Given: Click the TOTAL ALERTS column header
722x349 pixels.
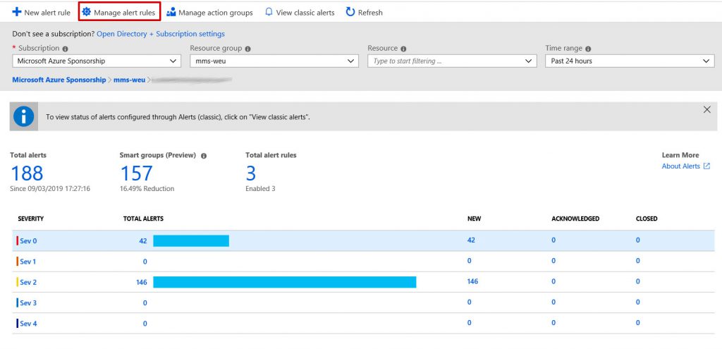Looking at the screenshot, I should coord(143,219).
